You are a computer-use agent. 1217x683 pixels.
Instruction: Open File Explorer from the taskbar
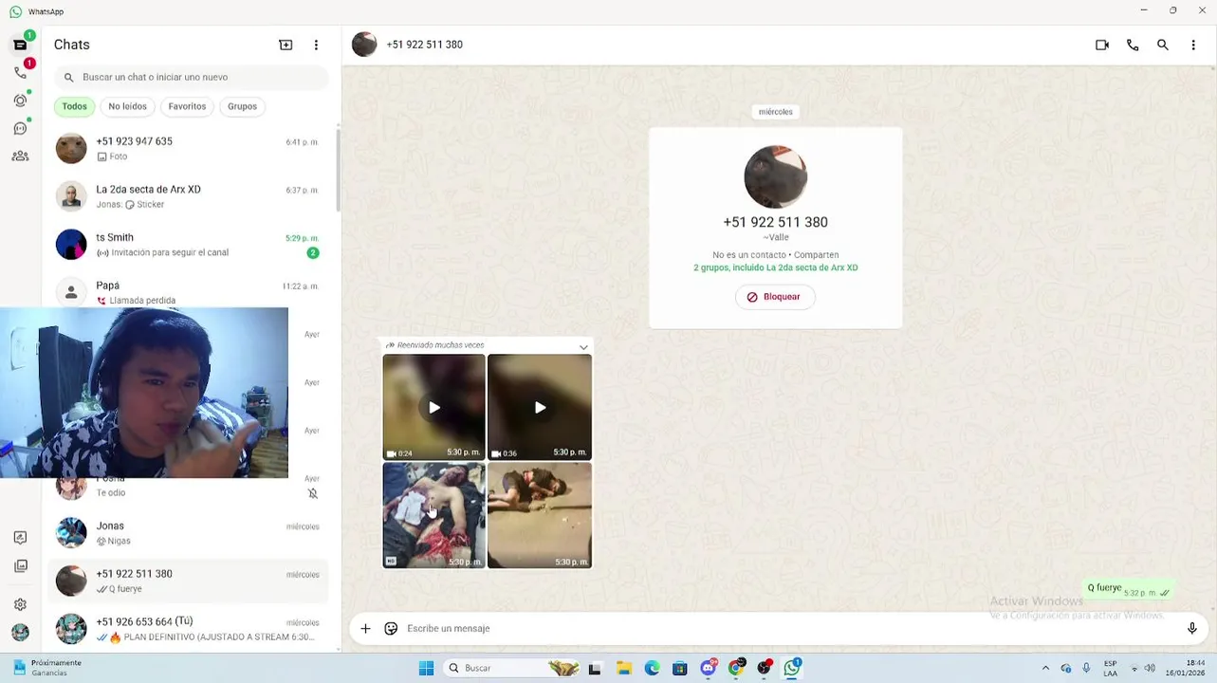[623, 668]
